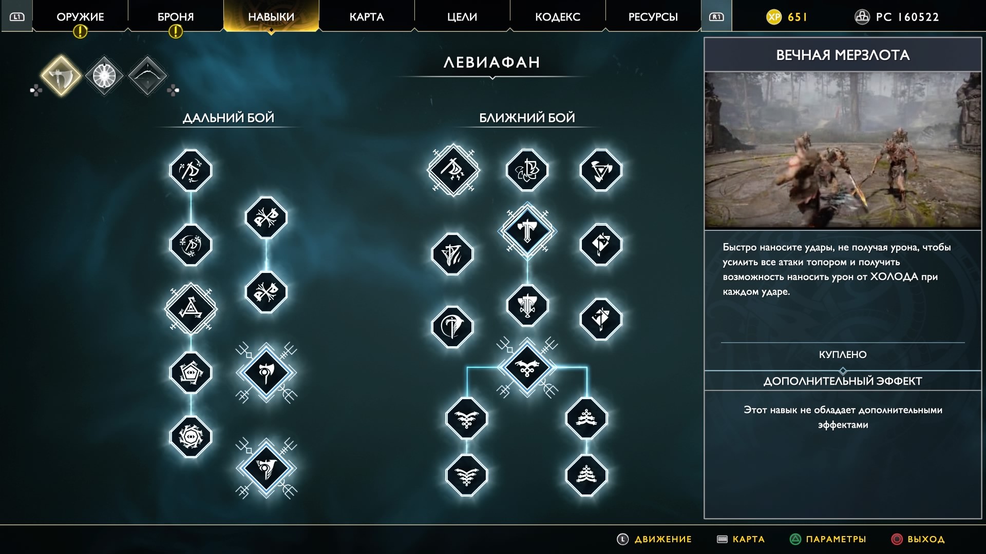Click the ПАРАМЕТРЫ options button
The width and height of the screenshot is (986, 554).
click(x=828, y=539)
